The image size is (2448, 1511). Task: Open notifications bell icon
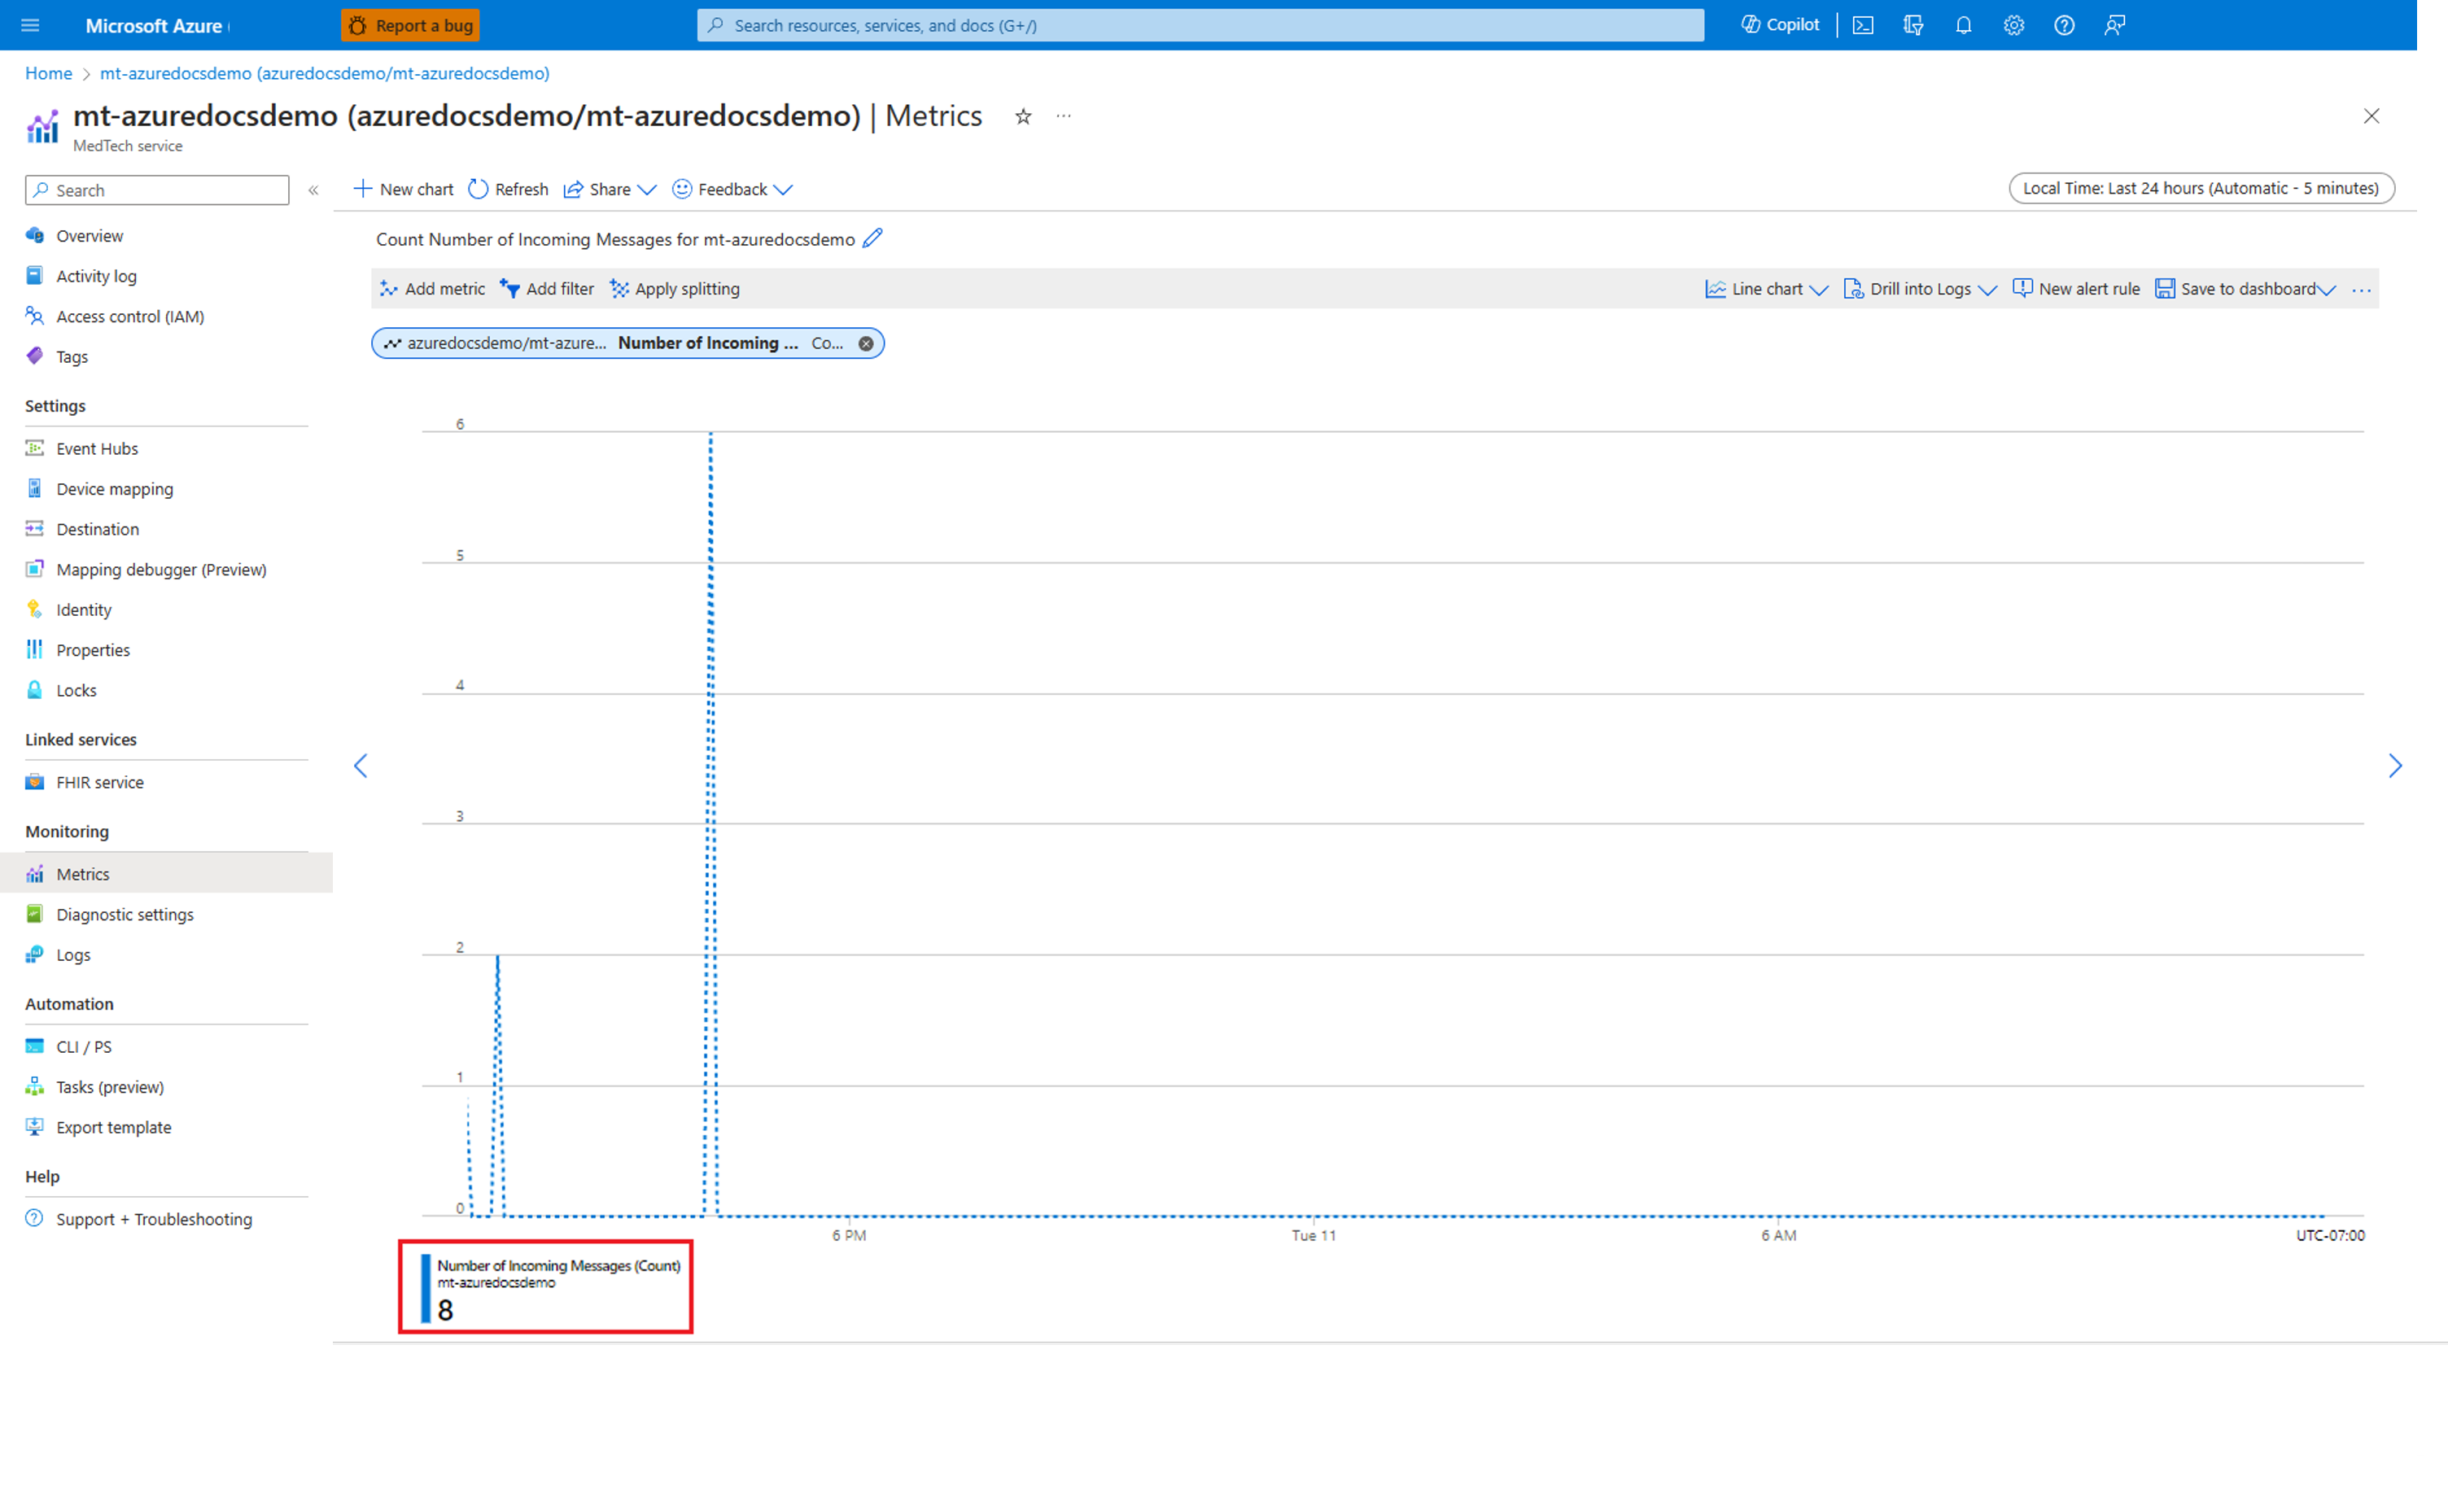click(x=1963, y=25)
